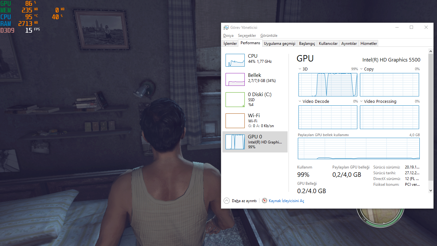Open the Copy graph engine dropdown
Image resolution: width=437 pixels, height=246 pixels.
361,69
